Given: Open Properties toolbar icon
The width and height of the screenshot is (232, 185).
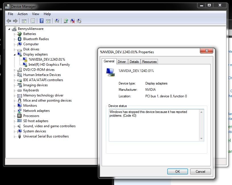Looking at the screenshot, I should (33, 21).
